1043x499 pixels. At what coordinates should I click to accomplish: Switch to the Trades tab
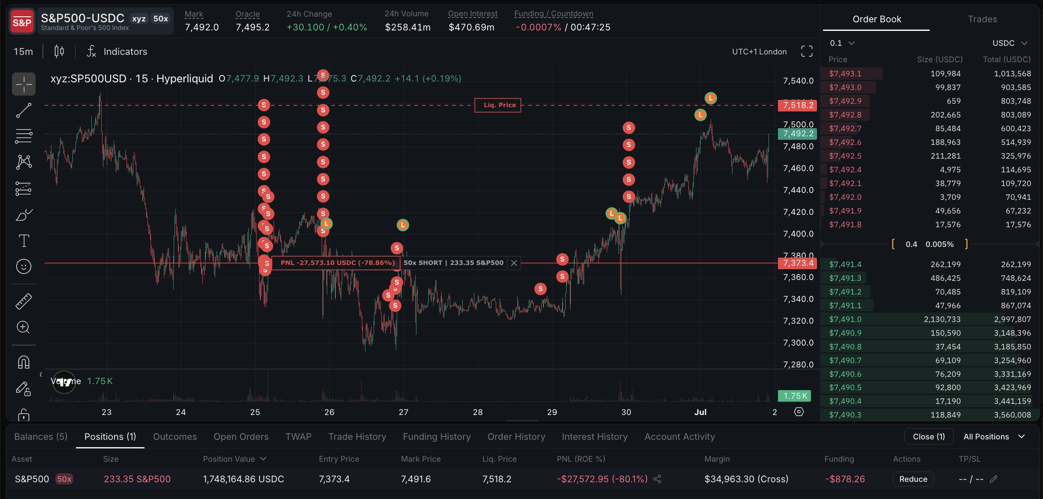[x=982, y=19]
